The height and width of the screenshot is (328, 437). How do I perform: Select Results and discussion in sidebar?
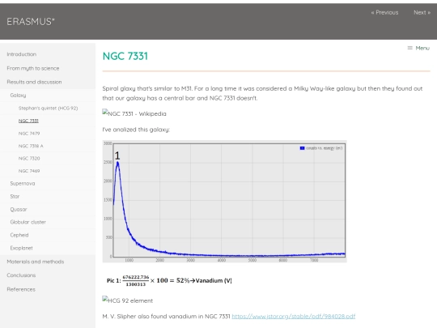(34, 82)
